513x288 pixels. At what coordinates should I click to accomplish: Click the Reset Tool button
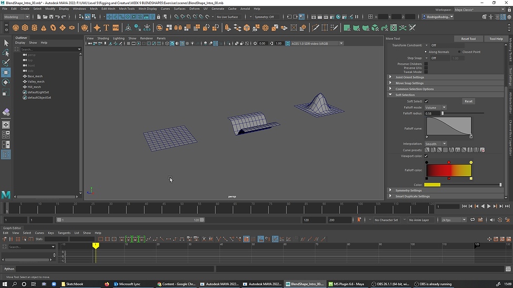468,39
